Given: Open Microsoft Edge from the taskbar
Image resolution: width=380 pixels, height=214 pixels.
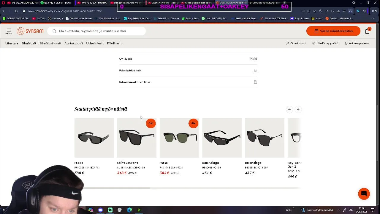Looking at the screenshot, I should click(129, 210).
